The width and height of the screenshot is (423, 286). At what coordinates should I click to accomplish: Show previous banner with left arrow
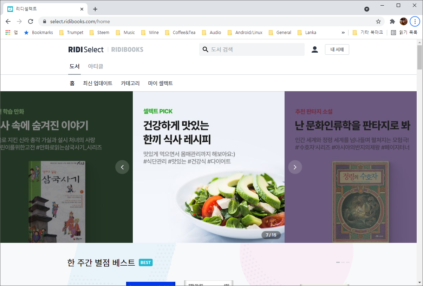click(x=122, y=167)
